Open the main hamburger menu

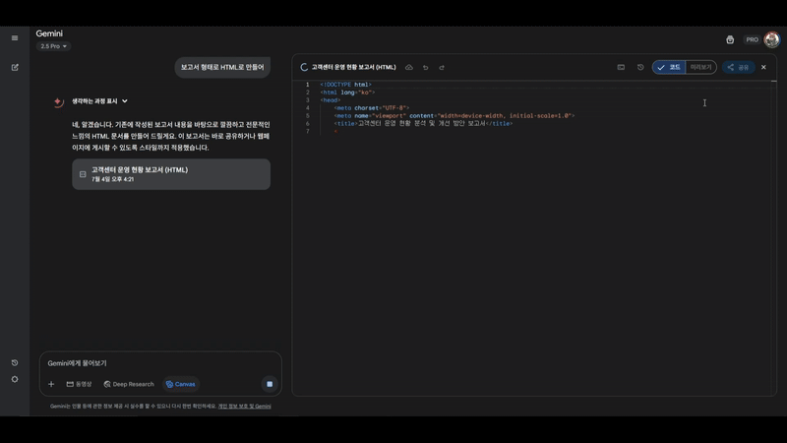[15, 38]
